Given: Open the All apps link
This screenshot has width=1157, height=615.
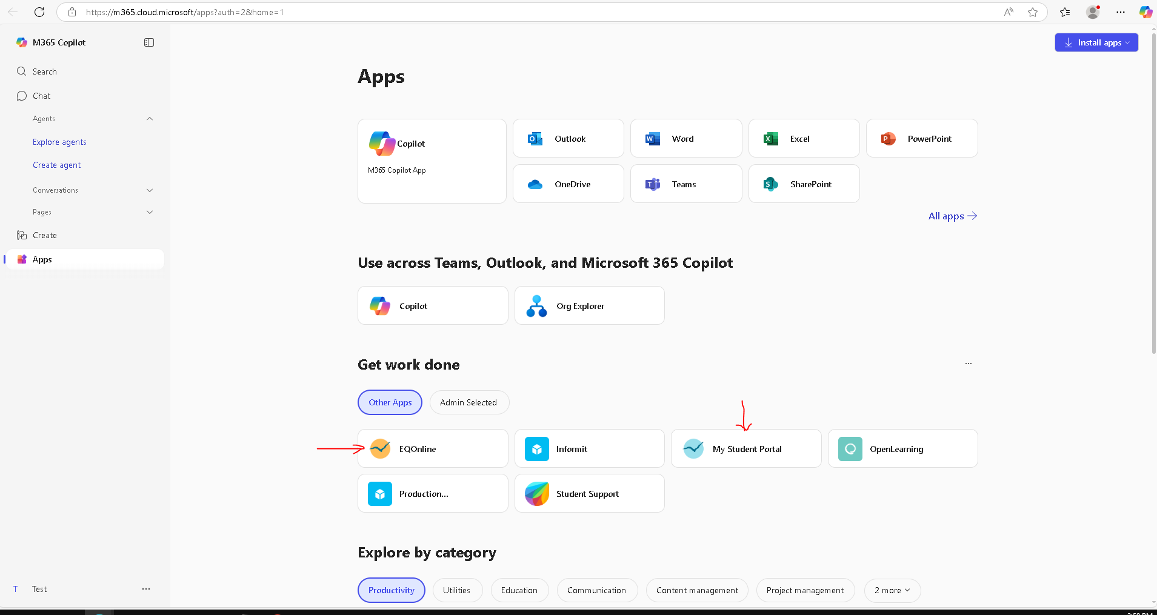Looking at the screenshot, I should 953,216.
